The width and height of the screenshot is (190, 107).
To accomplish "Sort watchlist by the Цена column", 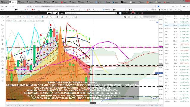I will pos(176,16).
